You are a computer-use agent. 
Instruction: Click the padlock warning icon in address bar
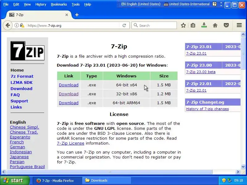tap(22, 25)
